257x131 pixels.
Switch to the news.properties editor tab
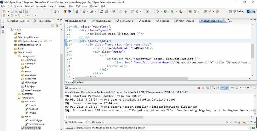[x=77, y=21]
